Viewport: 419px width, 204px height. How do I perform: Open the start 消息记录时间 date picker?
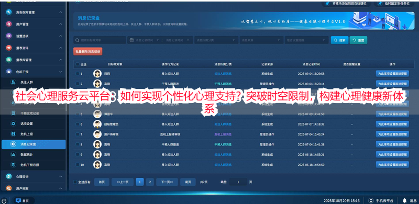pos(147,40)
